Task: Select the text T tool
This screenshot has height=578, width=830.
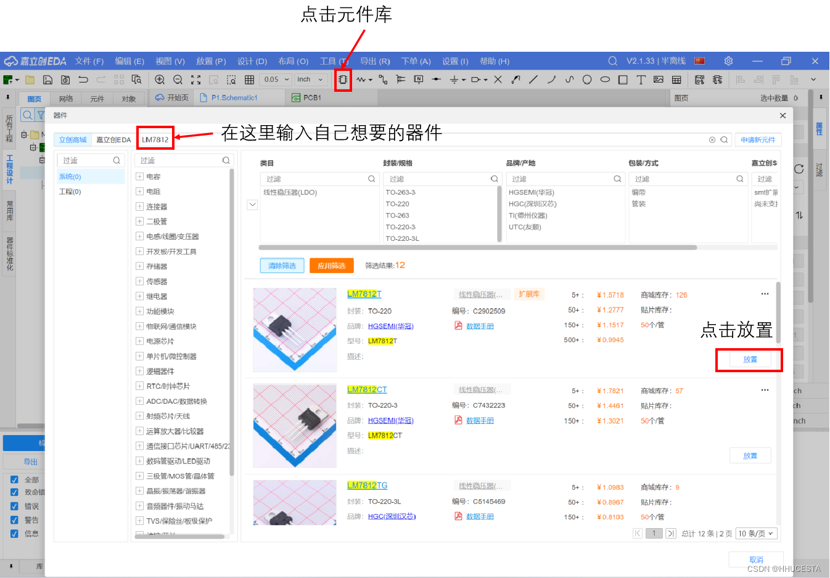Action: [641, 79]
